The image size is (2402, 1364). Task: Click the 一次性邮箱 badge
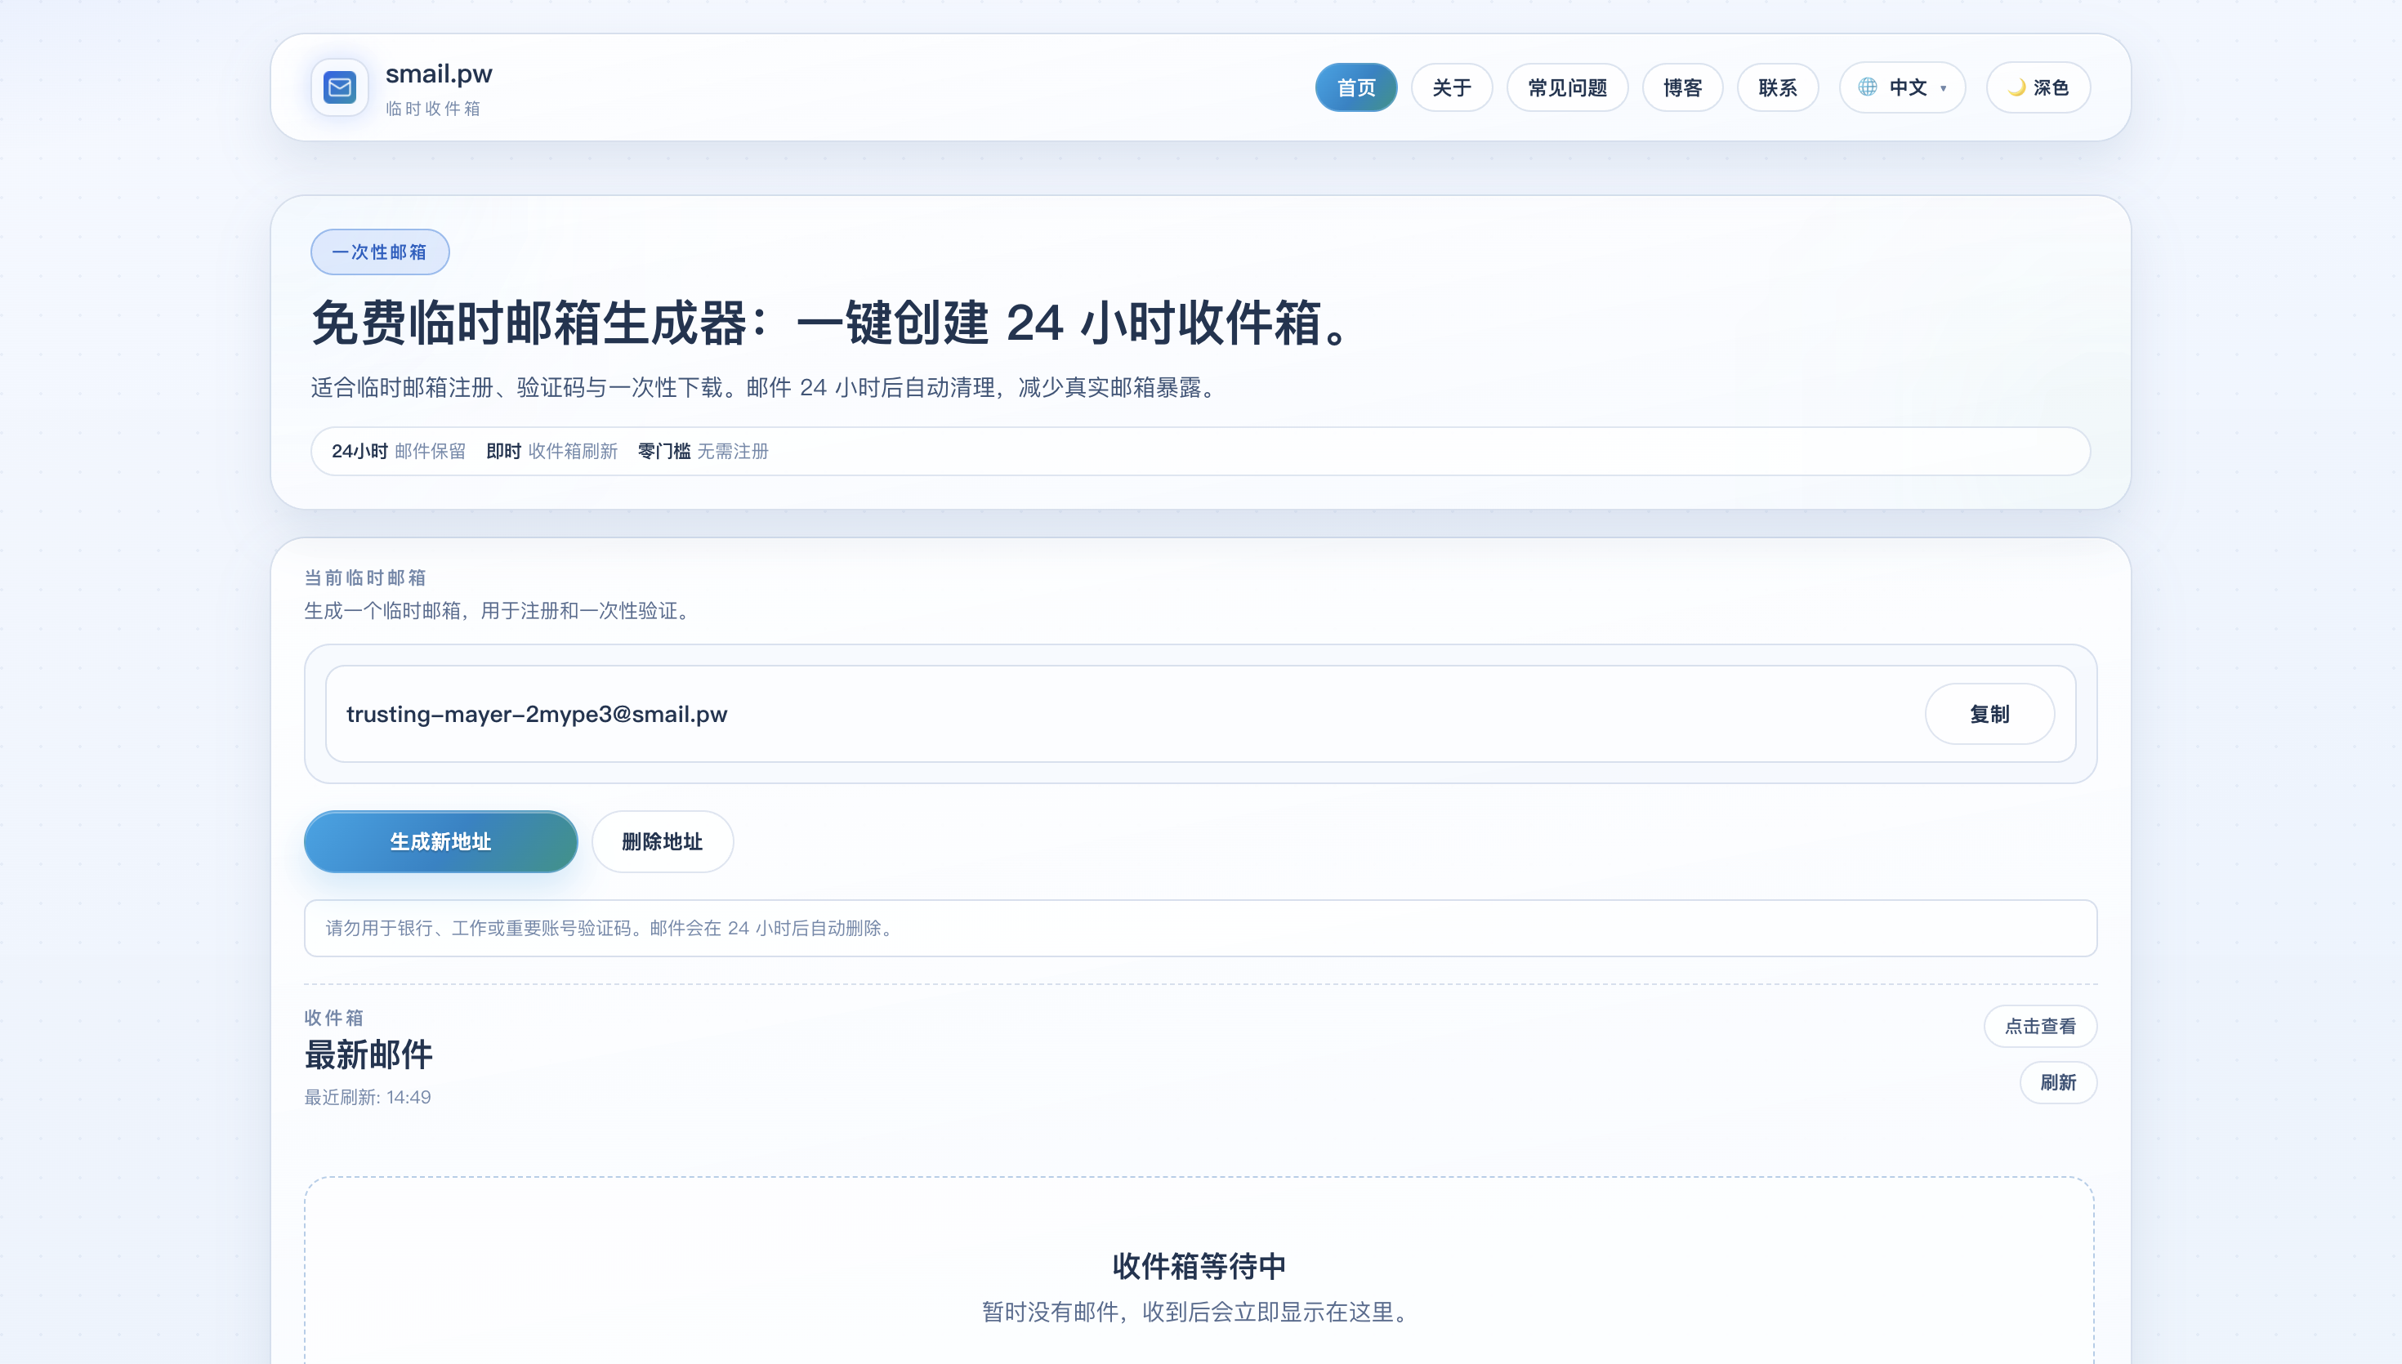[379, 252]
